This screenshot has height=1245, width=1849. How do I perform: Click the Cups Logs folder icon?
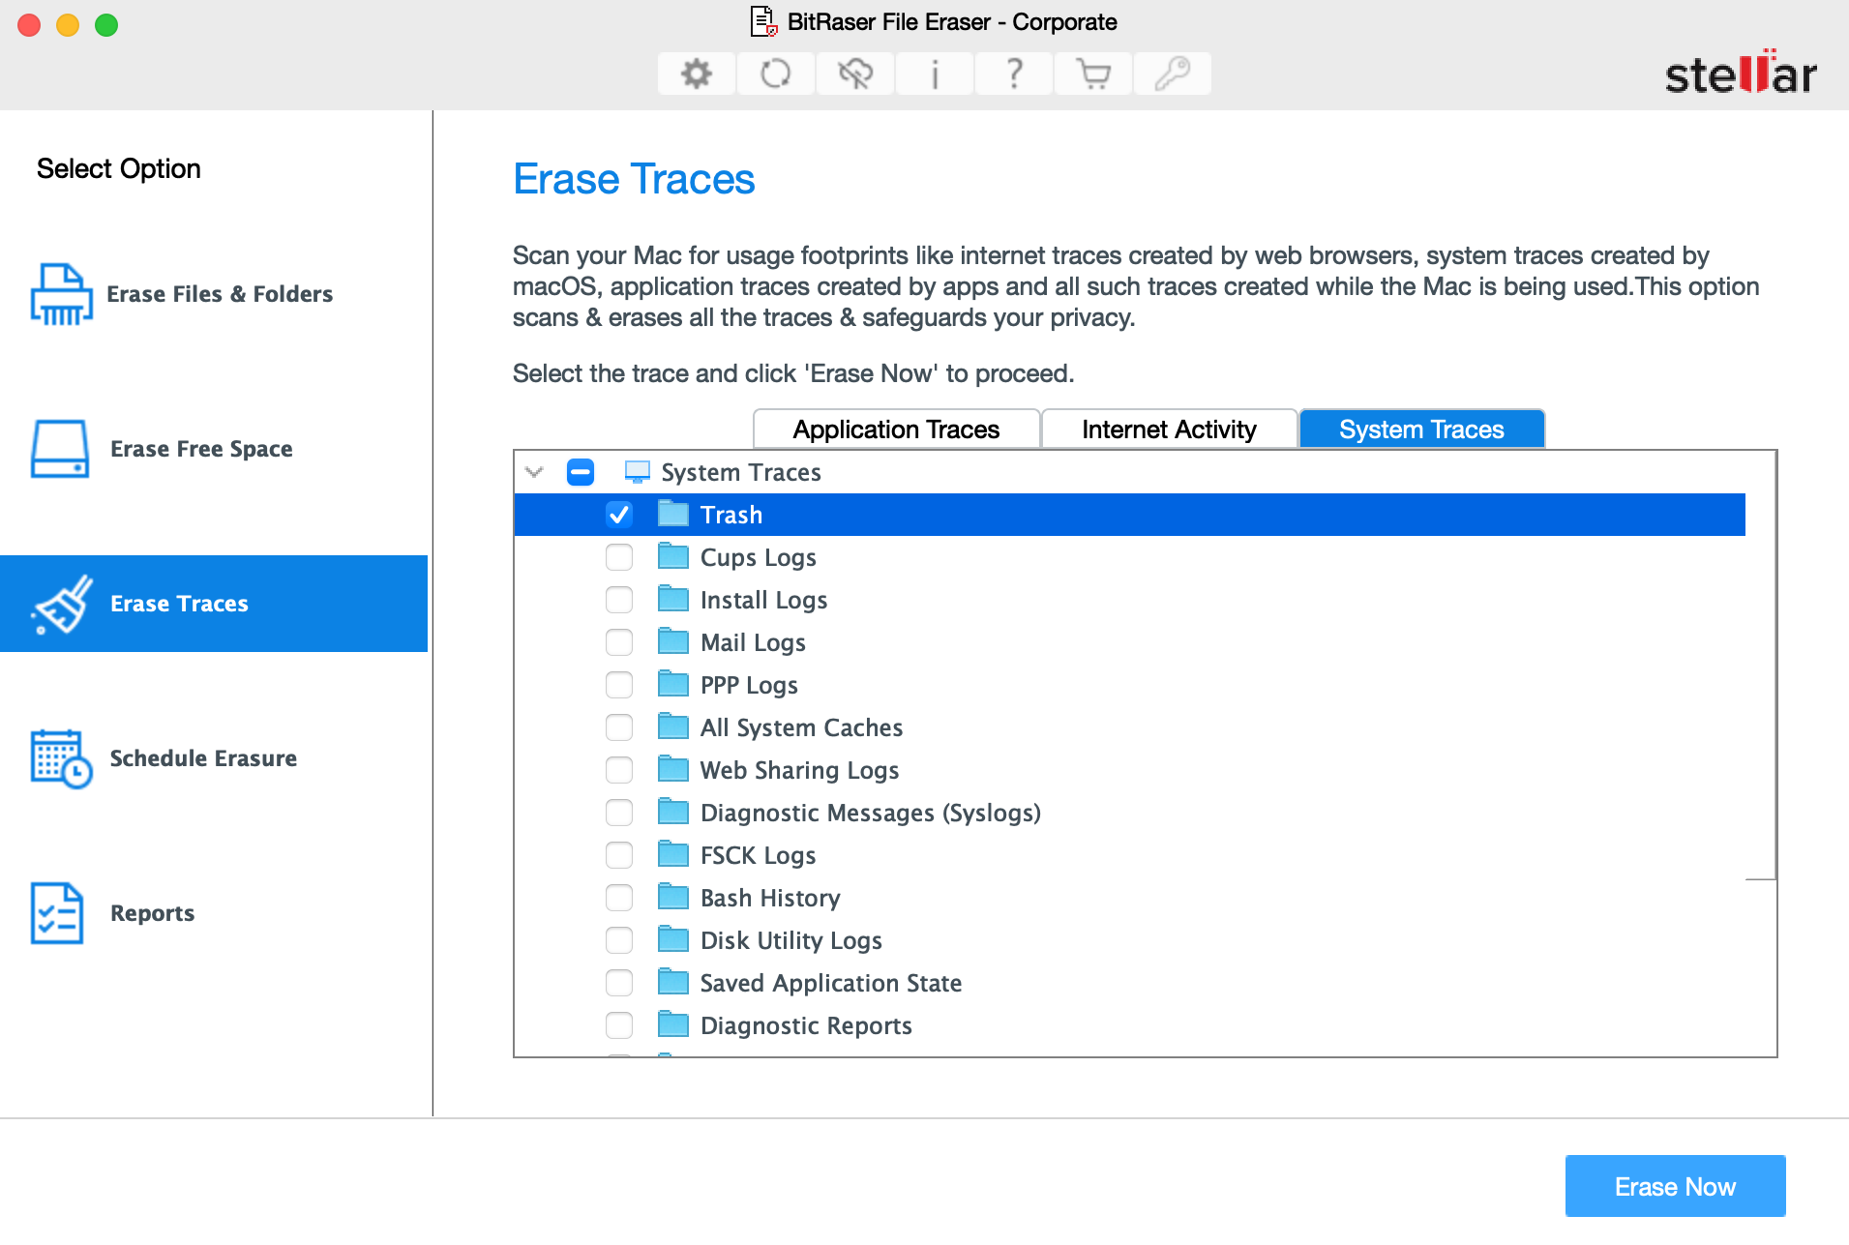tap(673, 556)
